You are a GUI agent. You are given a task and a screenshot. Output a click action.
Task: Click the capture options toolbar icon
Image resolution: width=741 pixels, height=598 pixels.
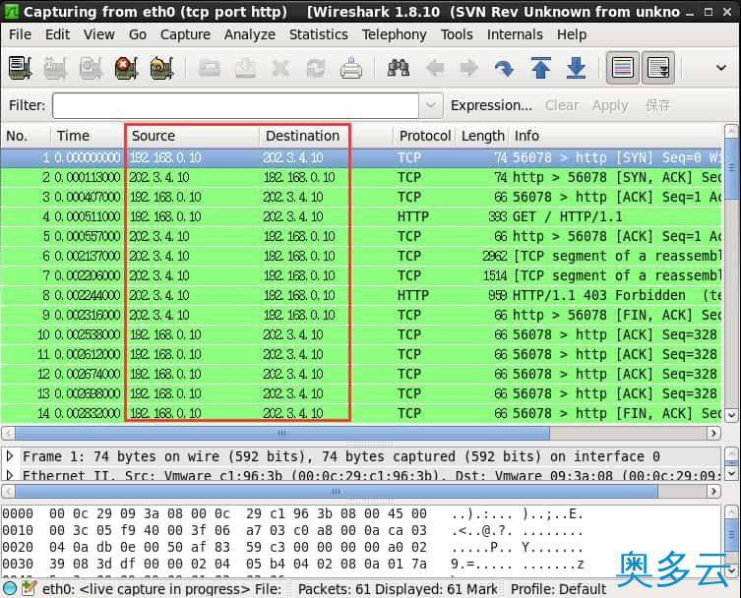click(x=55, y=68)
